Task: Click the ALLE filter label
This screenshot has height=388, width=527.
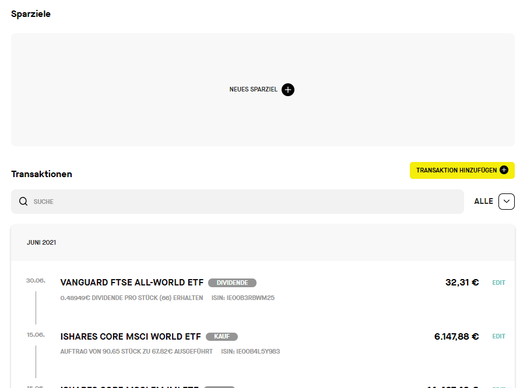Action: (483, 201)
